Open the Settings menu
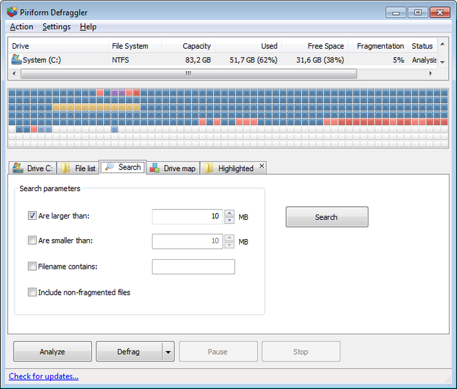Image resolution: width=457 pixels, height=389 pixels. (x=56, y=27)
